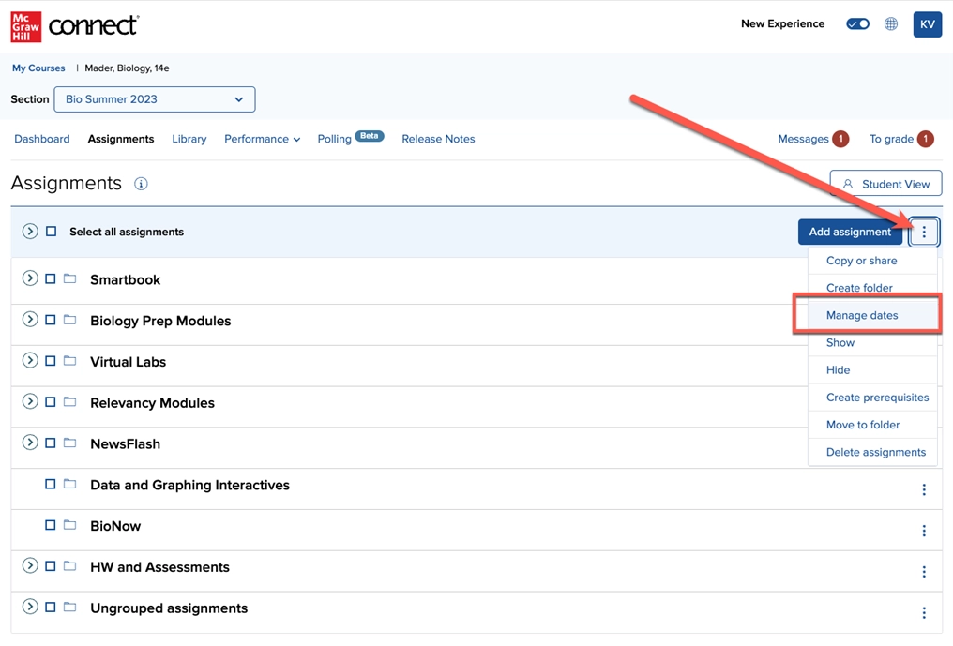Click the Biology Prep Modules folder icon

[70, 320]
